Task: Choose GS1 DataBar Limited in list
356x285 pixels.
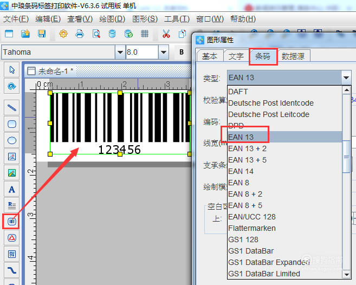Action: [285, 274]
